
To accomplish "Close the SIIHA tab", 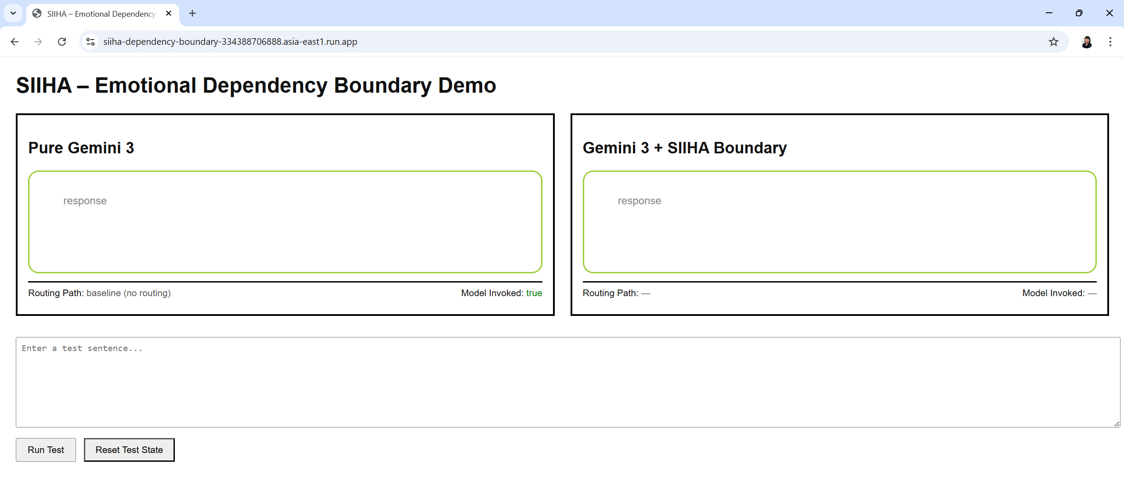I will [x=169, y=14].
